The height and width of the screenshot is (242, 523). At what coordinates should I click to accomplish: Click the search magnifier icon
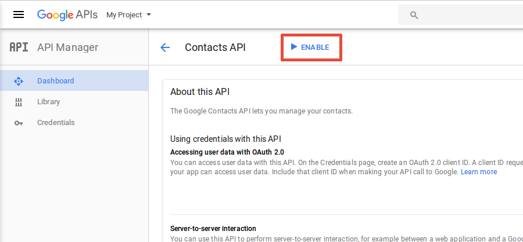[414, 15]
